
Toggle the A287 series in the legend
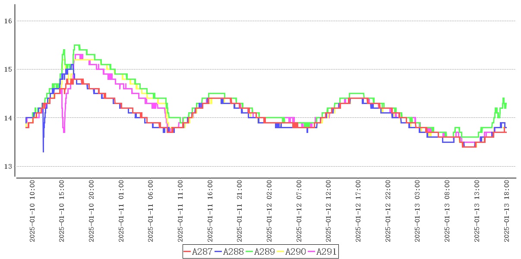202,252
